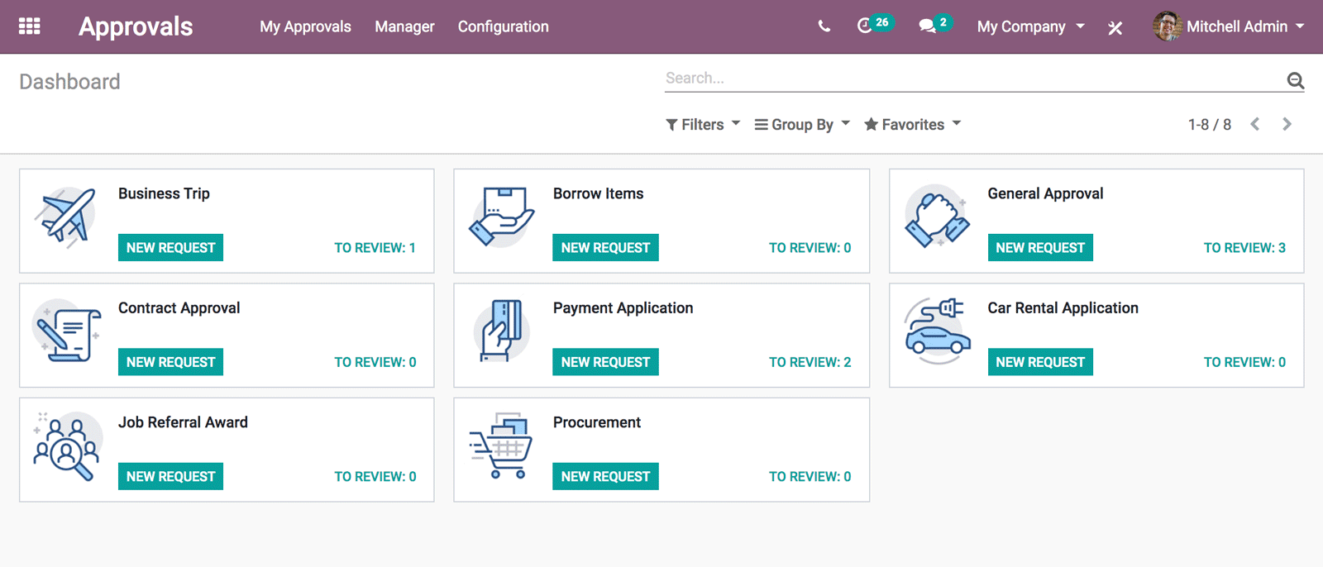Go to previous page arrow
Image resolution: width=1323 pixels, height=567 pixels.
pyautogui.click(x=1255, y=124)
